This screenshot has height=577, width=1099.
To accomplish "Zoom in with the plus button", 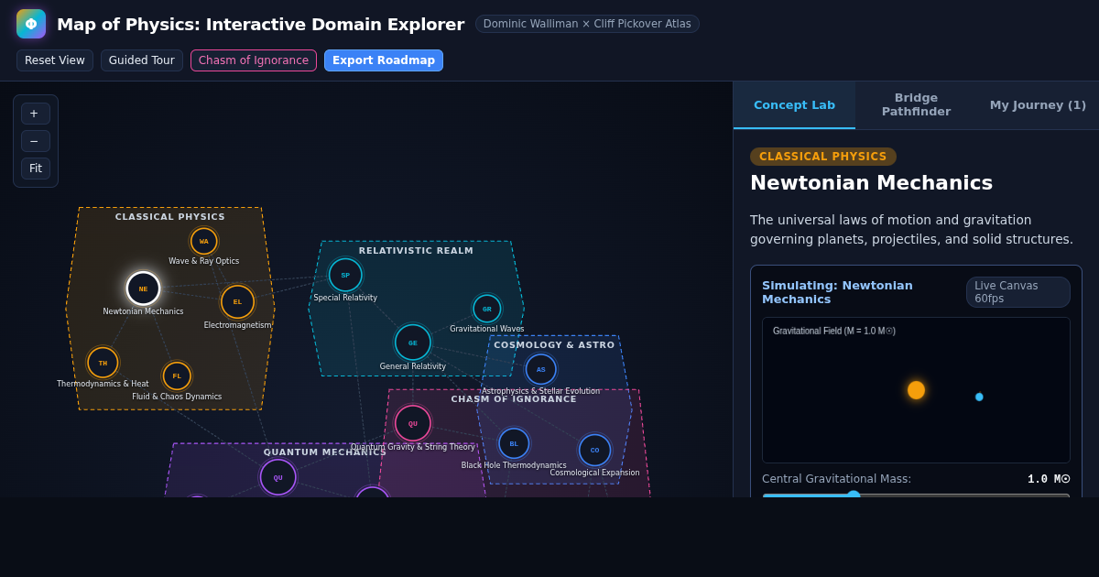I will coord(36,114).
